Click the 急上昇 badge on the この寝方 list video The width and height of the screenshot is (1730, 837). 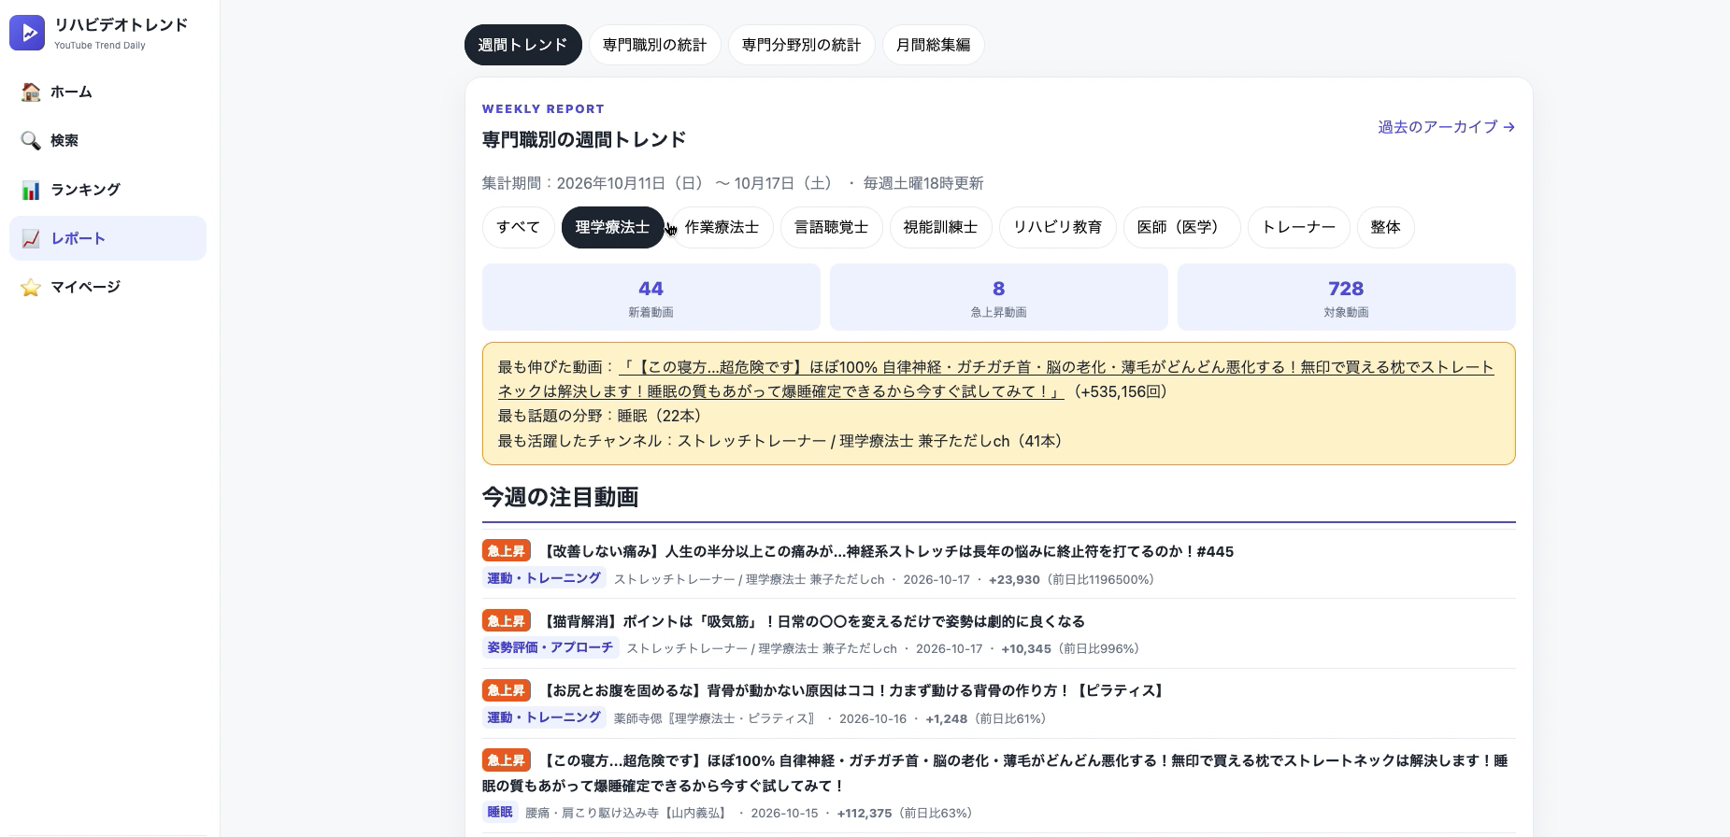click(507, 760)
